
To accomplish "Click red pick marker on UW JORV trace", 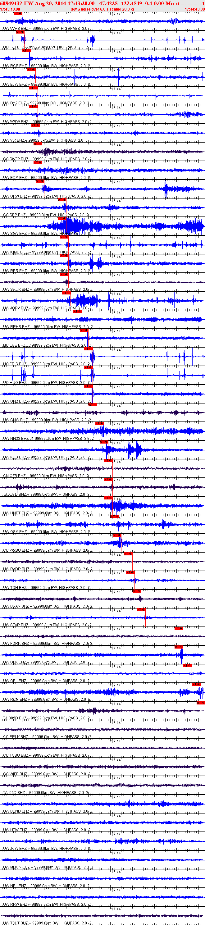I will click(x=66, y=293).
